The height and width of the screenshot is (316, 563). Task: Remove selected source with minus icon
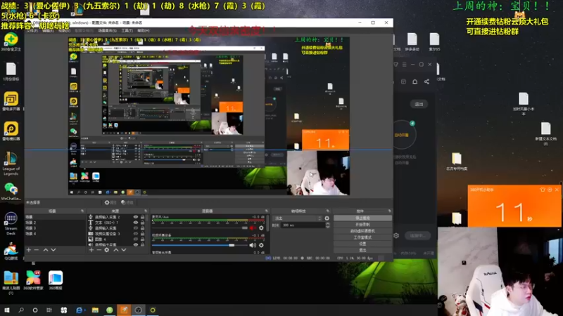pos(99,250)
